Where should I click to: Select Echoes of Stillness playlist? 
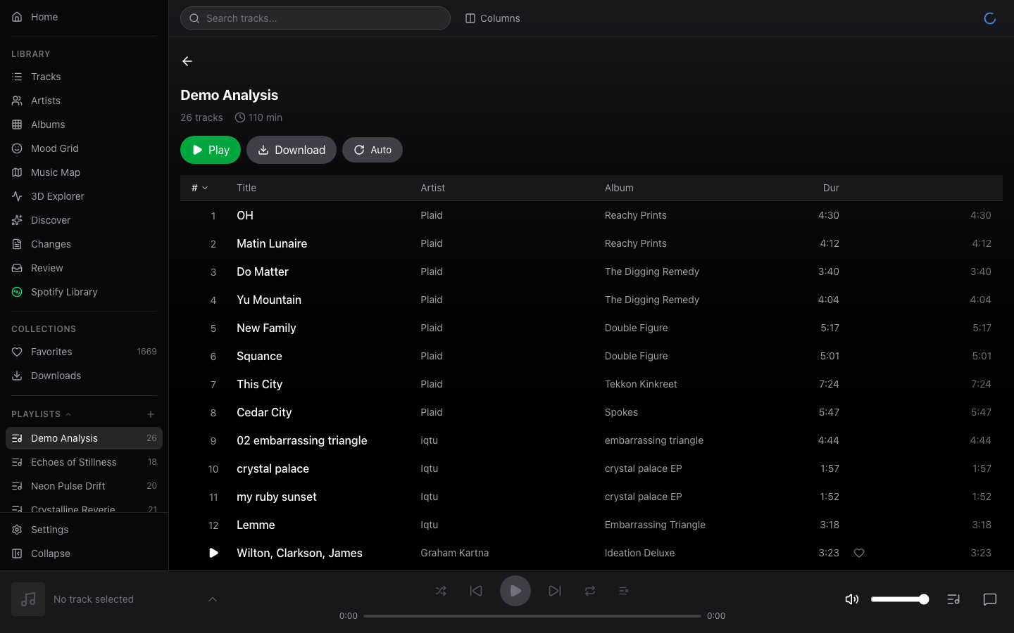(x=74, y=462)
